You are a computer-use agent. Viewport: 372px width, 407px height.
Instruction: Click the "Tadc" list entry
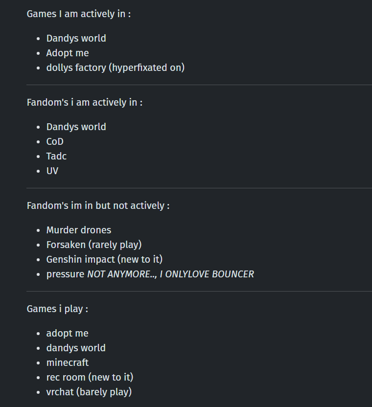(x=56, y=156)
